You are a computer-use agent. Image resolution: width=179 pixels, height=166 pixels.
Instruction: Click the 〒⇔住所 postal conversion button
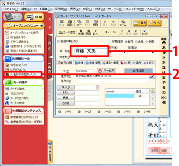coord(107,71)
